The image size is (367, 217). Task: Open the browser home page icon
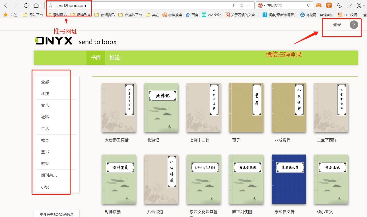pyautogui.click(x=36, y=5)
